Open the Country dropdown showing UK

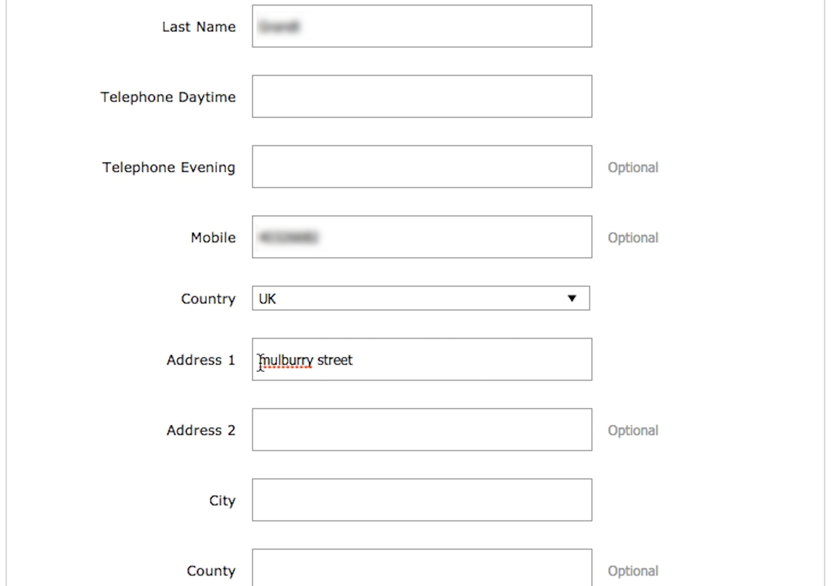click(x=421, y=298)
